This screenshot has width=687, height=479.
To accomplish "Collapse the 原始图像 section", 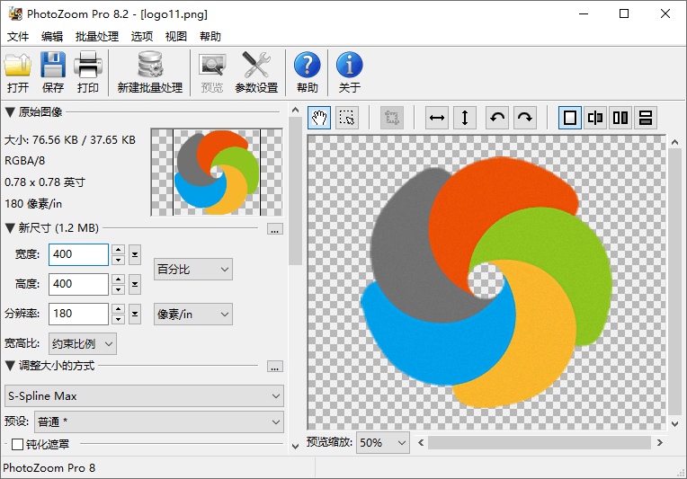I will click(x=10, y=112).
